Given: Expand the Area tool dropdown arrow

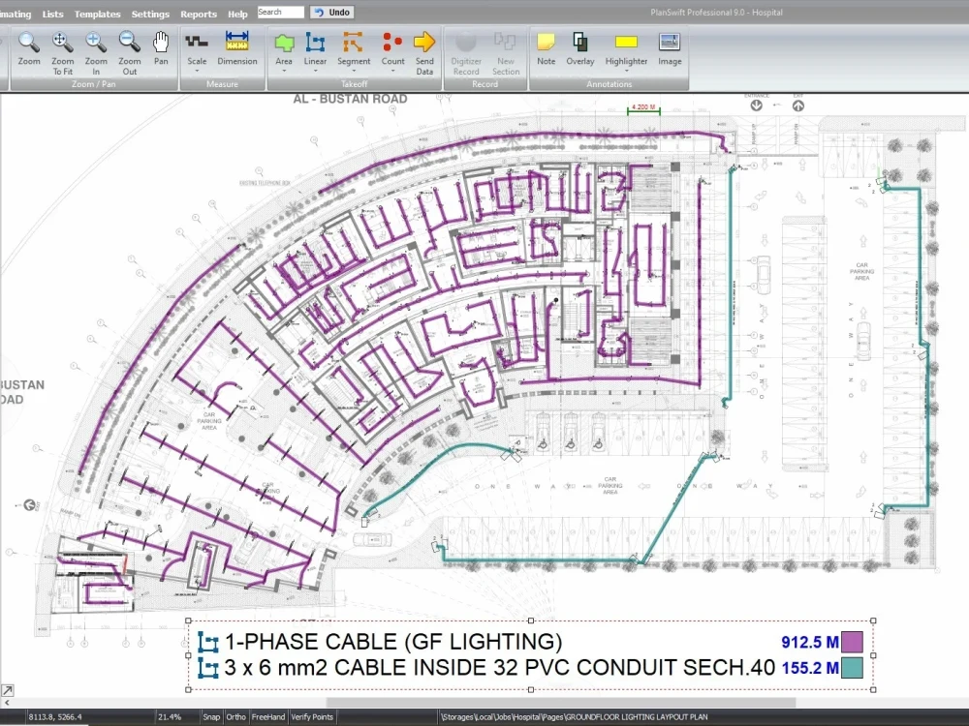Looking at the screenshot, I should [284, 71].
